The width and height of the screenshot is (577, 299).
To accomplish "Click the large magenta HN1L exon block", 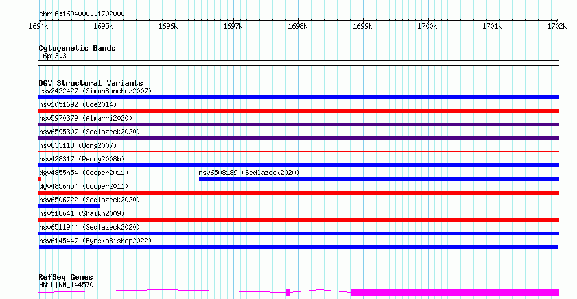I will point(455,293).
